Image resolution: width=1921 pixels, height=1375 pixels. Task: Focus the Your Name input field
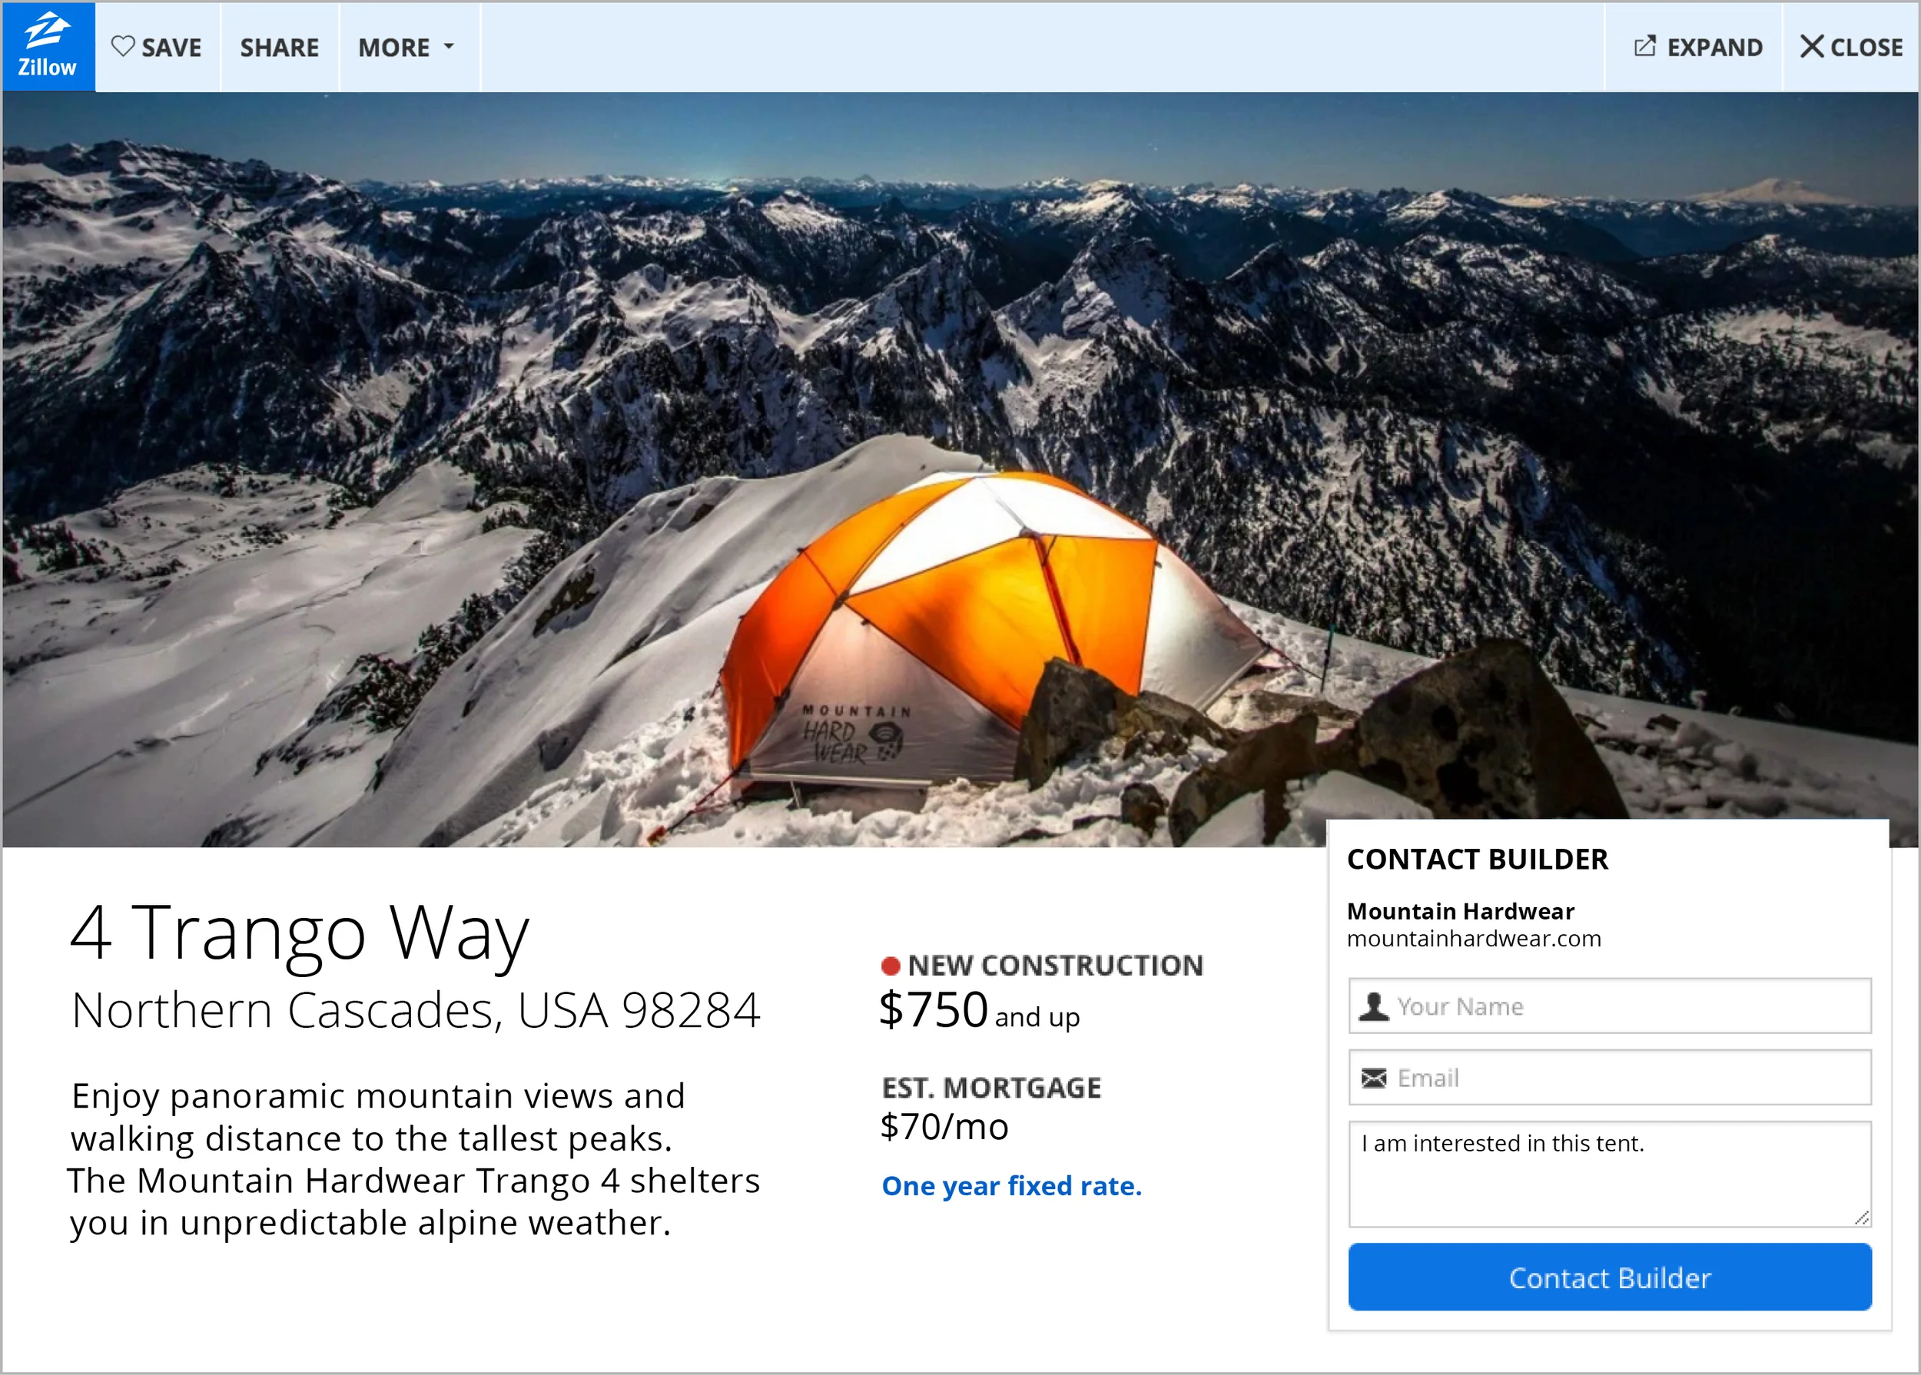[x=1609, y=1006]
